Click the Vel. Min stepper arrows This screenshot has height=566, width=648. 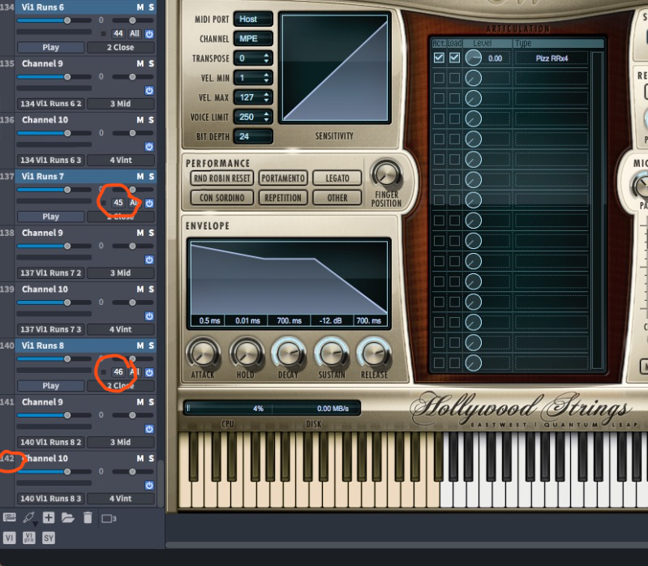click(x=266, y=78)
